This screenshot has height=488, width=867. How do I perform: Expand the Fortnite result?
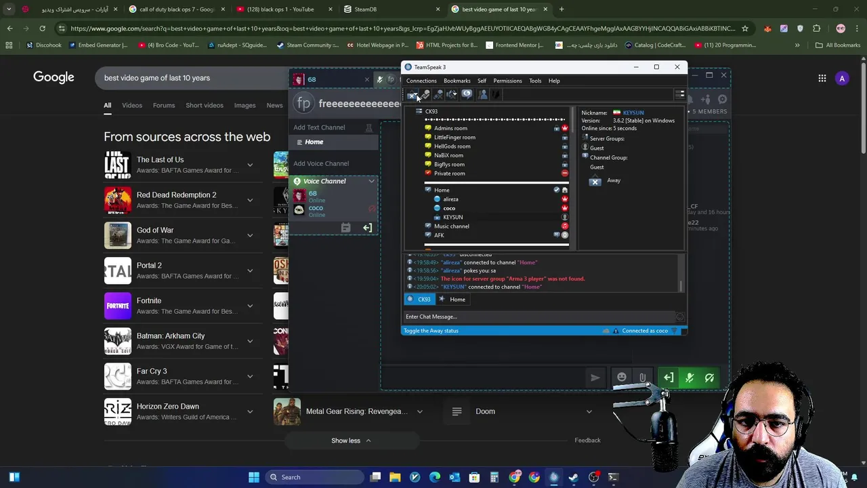click(250, 306)
